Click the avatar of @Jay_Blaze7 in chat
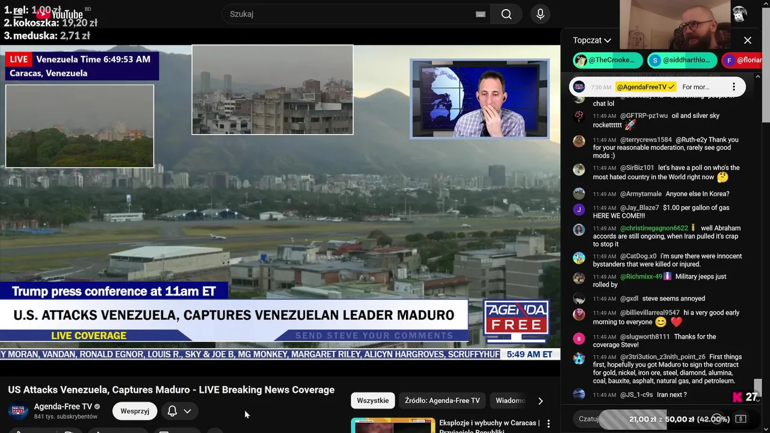This screenshot has width=770, height=433. [579, 209]
